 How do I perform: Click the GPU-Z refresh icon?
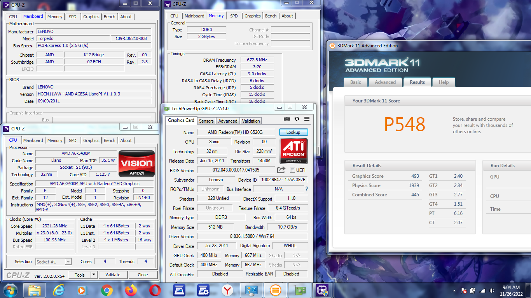tap(297, 119)
